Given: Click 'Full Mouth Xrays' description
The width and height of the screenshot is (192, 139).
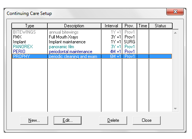Looking at the screenshot, I should 63,37.
